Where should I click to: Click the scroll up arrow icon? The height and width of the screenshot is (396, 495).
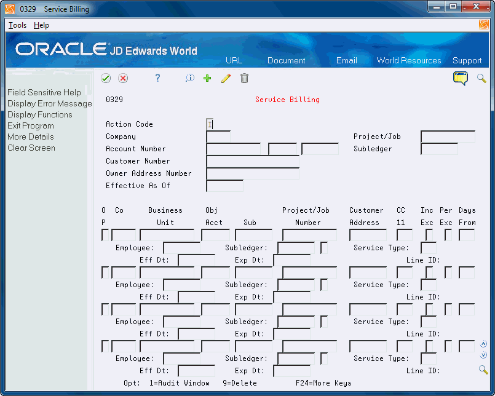point(483,344)
